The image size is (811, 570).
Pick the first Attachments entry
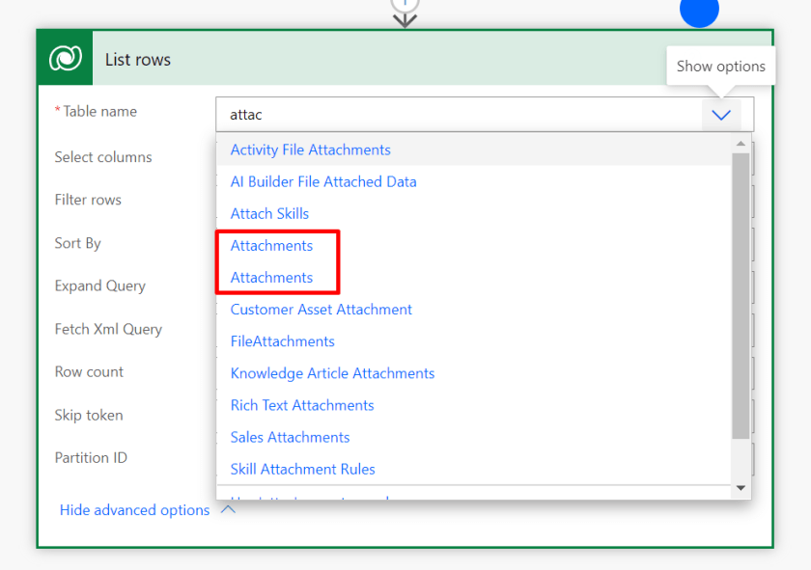pyautogui.click(x=271, y=245)
